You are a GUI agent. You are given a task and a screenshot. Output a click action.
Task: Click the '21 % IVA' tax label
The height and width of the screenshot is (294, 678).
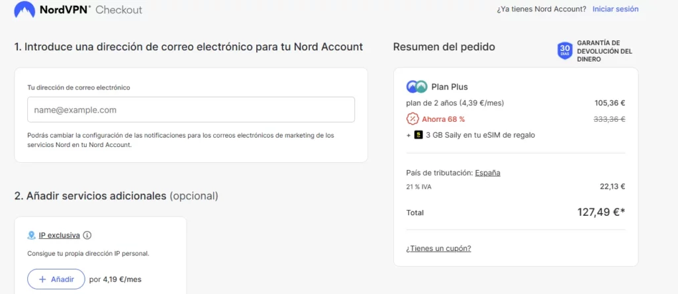(418, 187)
